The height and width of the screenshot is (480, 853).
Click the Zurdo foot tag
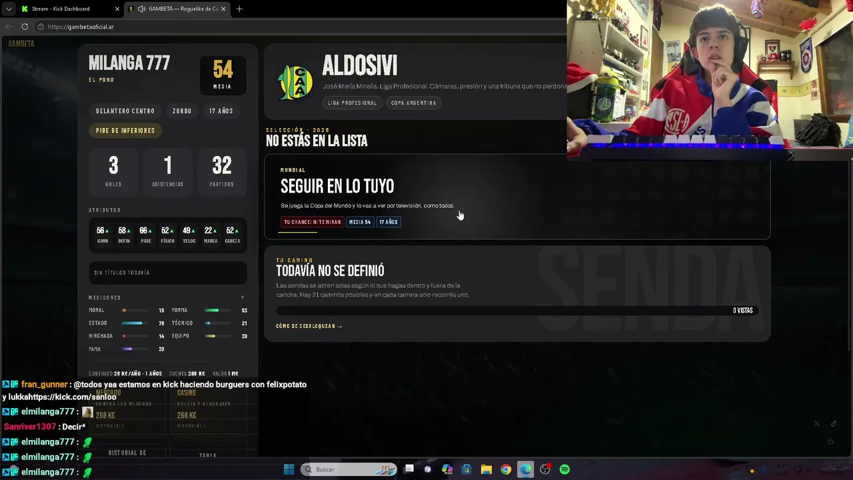[x=182, y=111]
